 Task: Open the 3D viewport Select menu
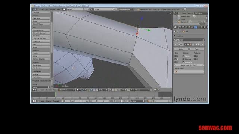click(x=48, y=90)
